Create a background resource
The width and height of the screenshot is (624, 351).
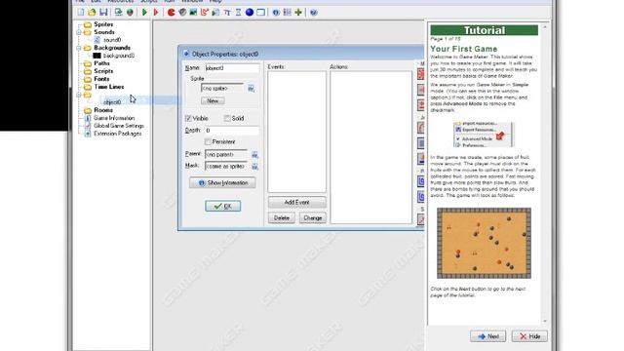click(x=193, y=13)
